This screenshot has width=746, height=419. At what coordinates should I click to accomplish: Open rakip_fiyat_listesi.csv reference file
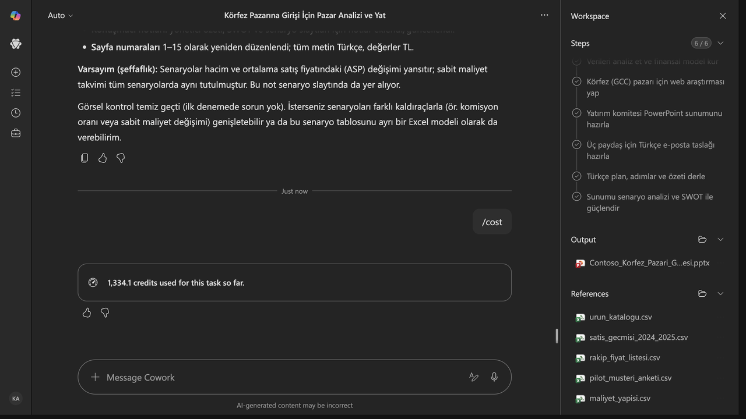click(x=618, y=358)
